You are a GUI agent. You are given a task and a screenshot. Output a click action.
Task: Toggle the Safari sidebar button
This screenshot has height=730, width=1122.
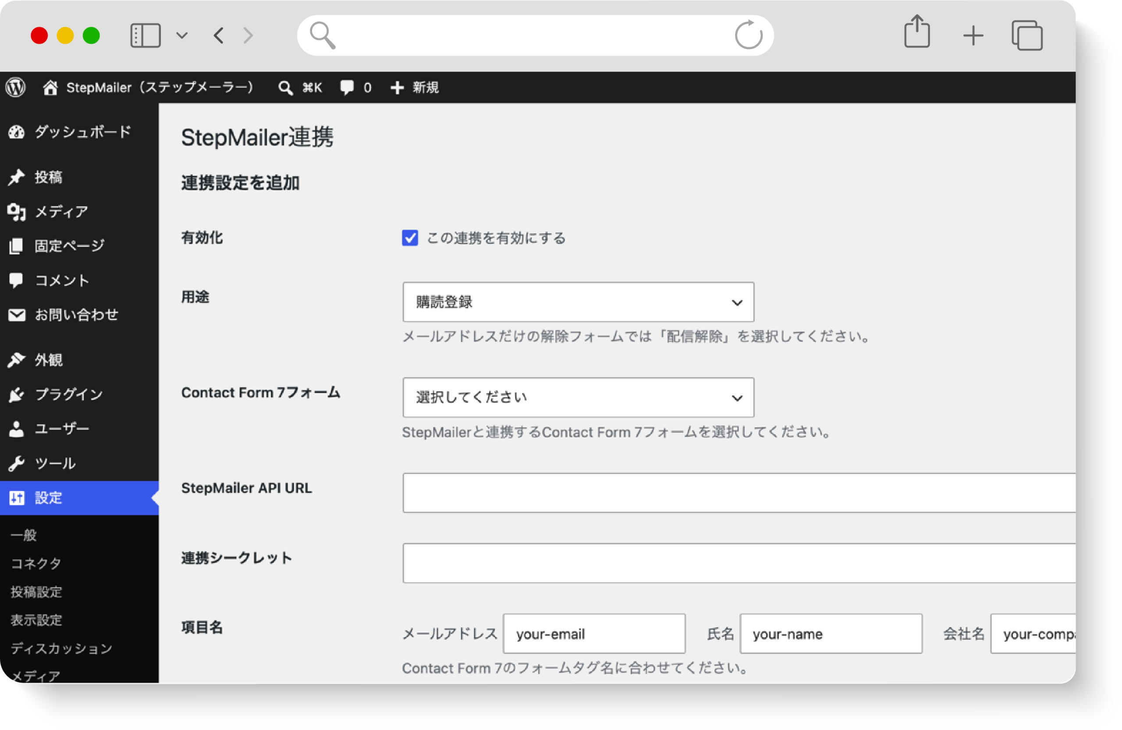[x=145, y=36]
